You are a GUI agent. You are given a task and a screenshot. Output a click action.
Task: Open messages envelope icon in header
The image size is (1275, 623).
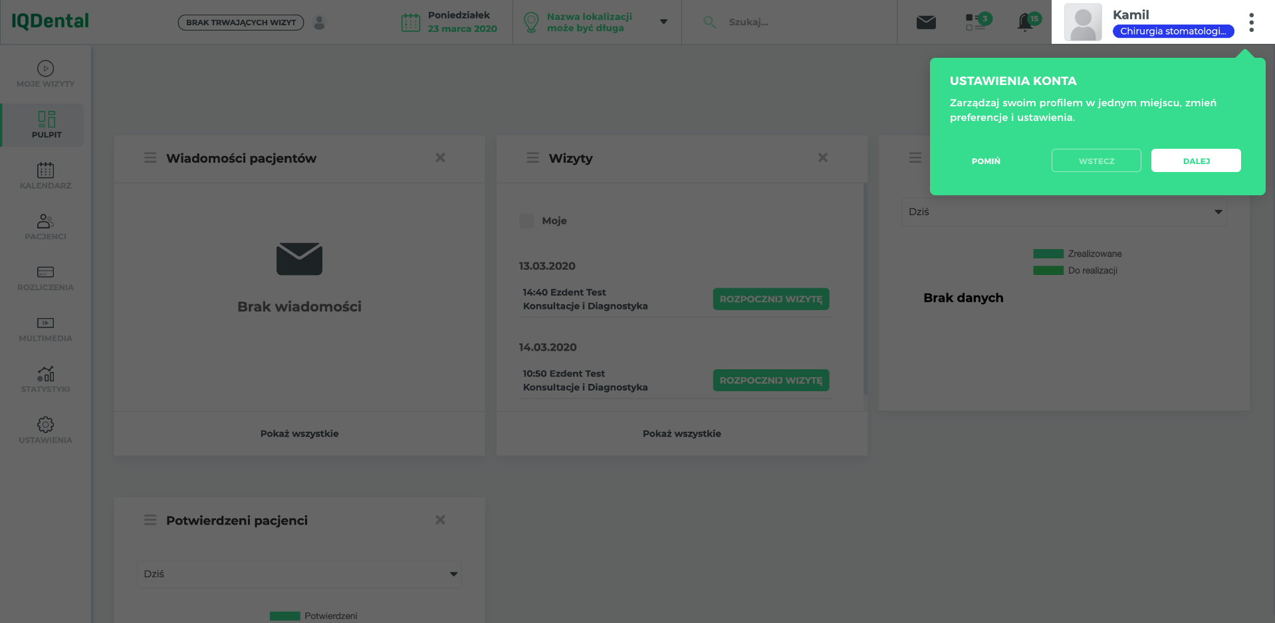coord(926,23)
